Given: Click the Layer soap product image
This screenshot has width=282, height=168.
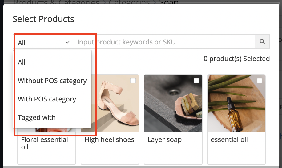Looking at the screenshot, I should point(173,104).
